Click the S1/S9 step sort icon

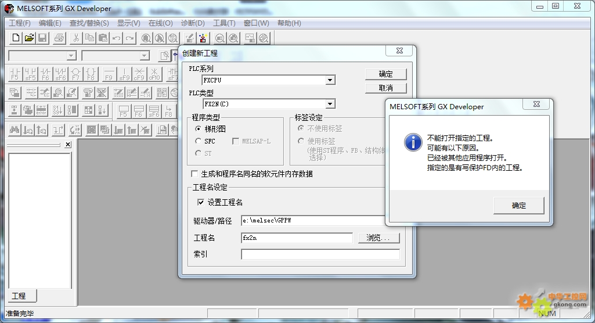(x=58, y=110)
